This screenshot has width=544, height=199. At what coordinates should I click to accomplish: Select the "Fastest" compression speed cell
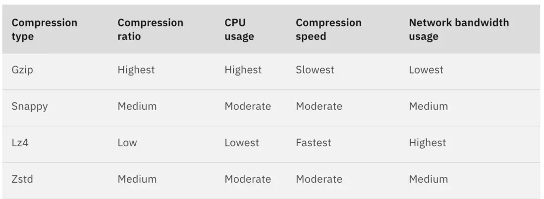(x=313, y=143)
